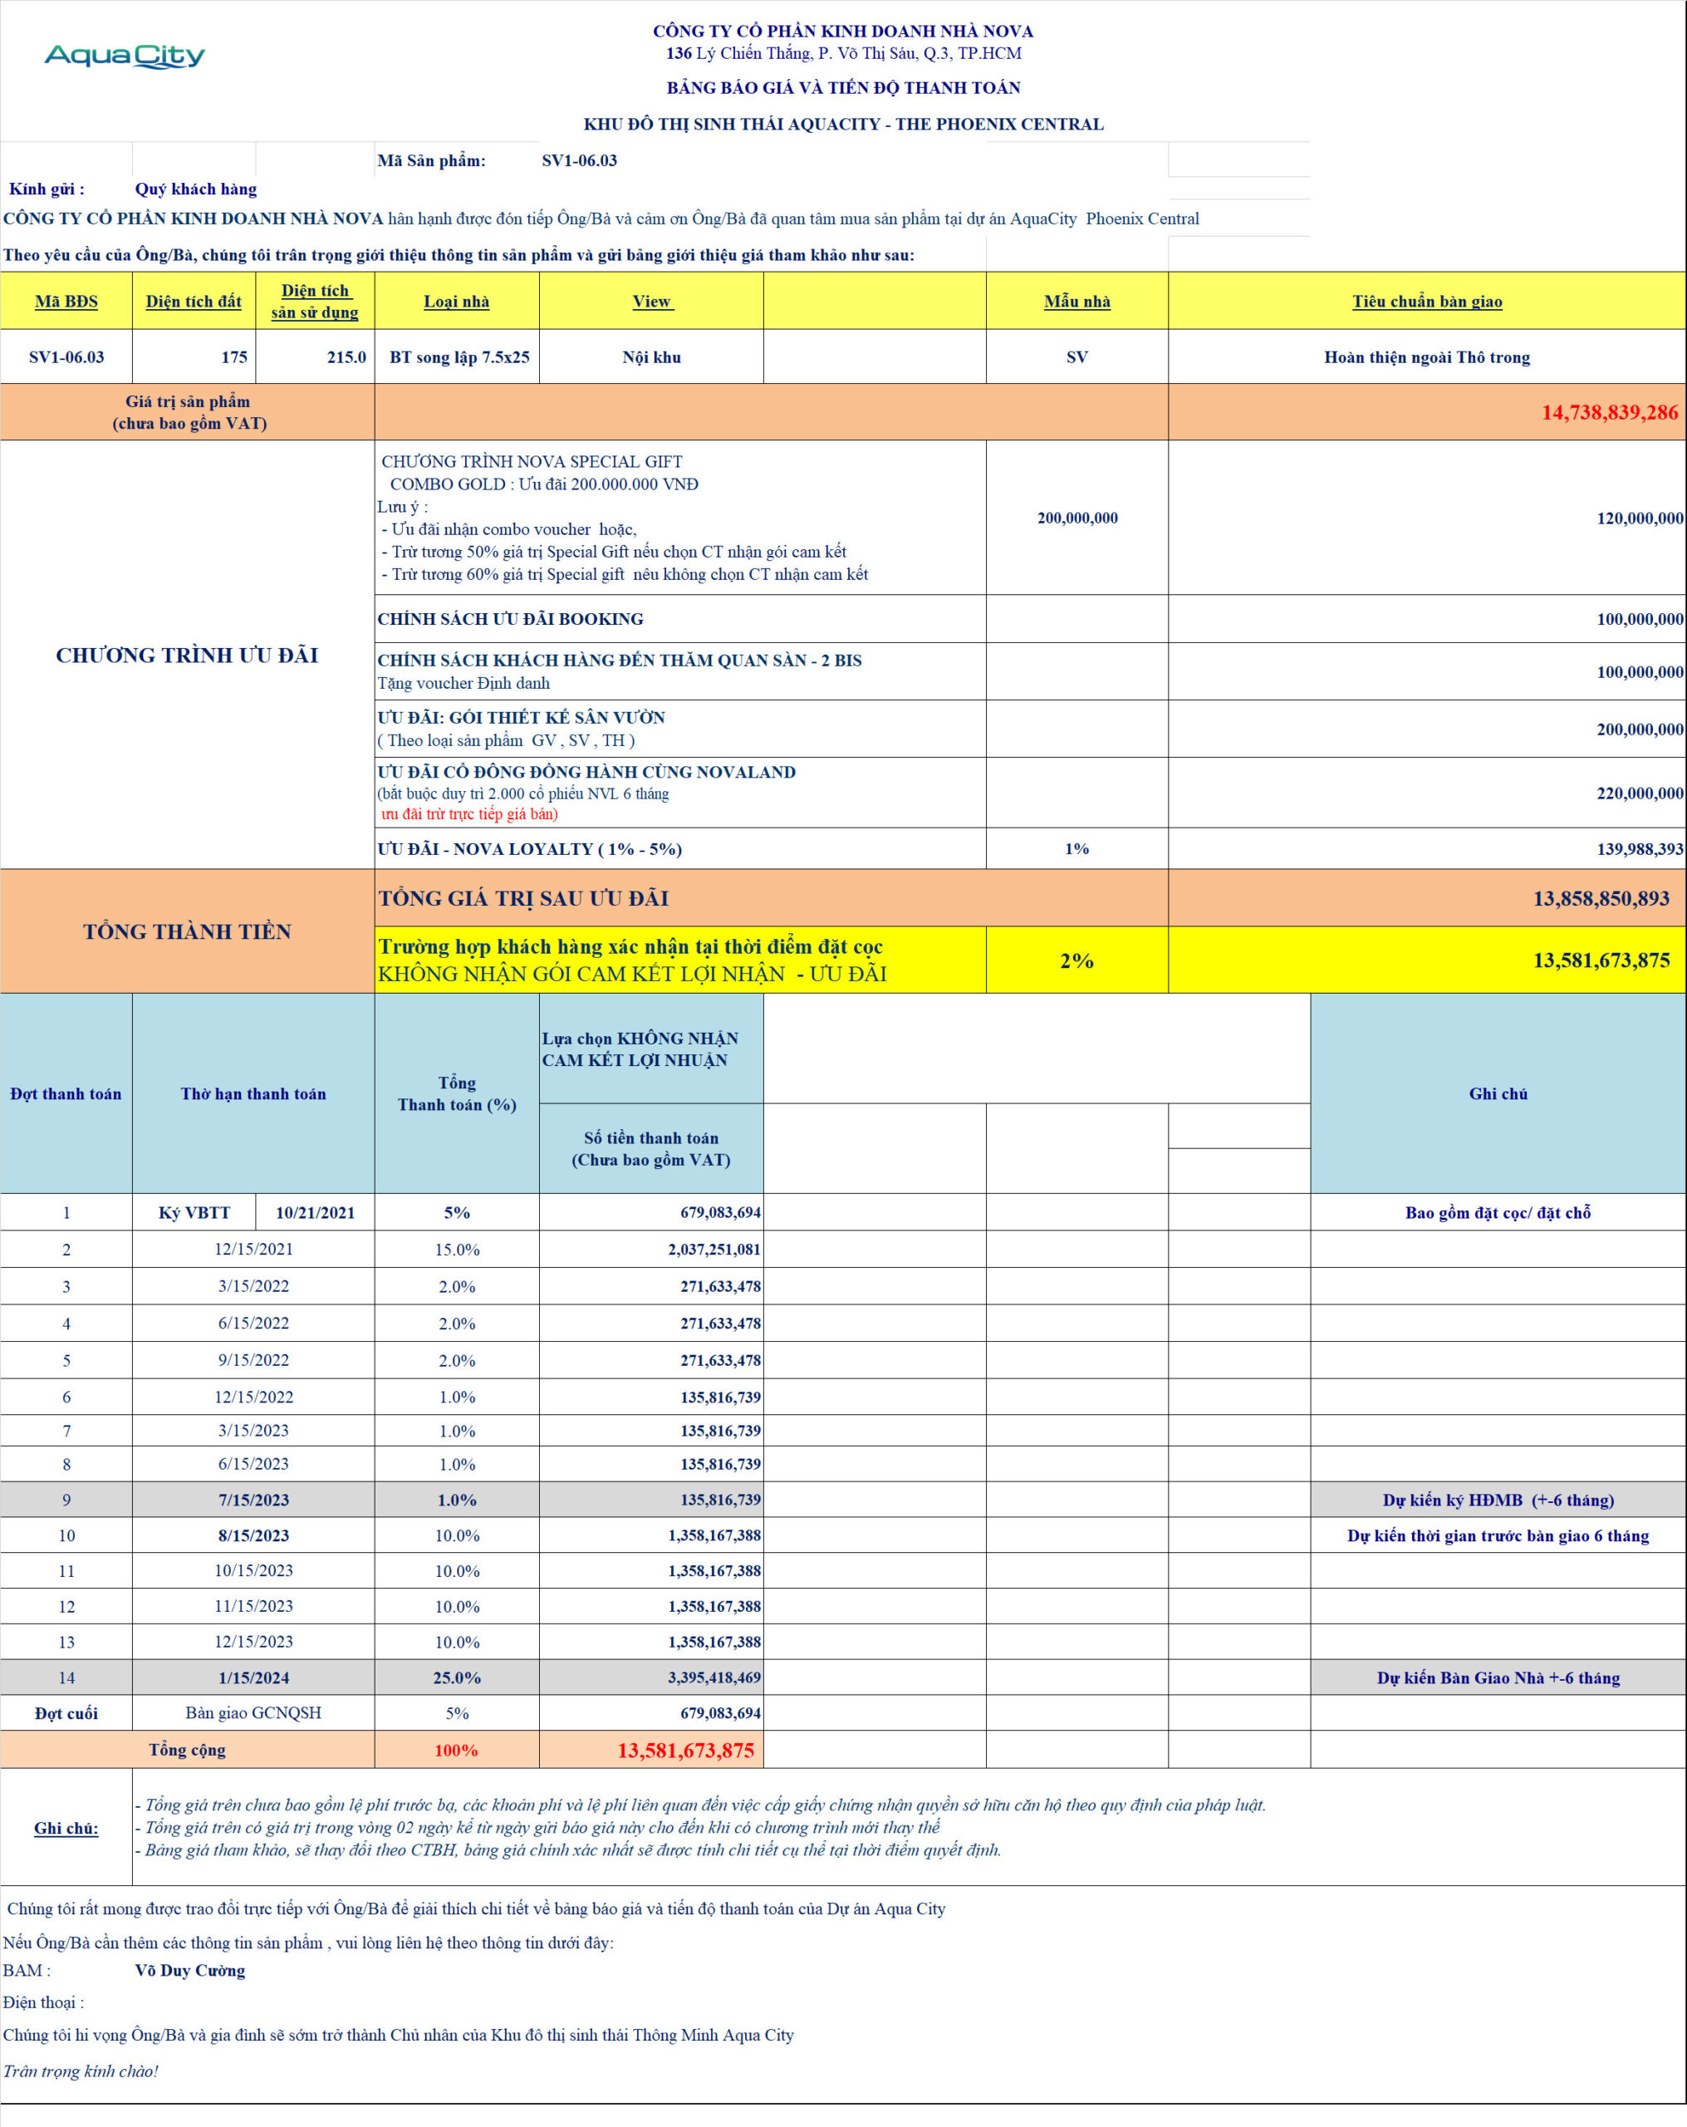Viewport: 1687px width, 2127px height.
Task: Select product code value SV1-06.03 in header
Action: click(x=579, y=161)
